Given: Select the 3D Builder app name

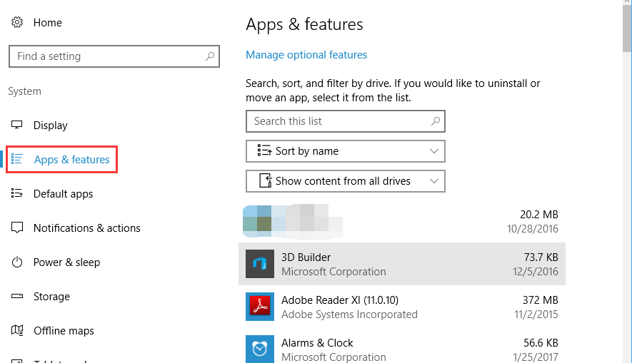Looking at the screenshot, I should [x=306, y=257].
